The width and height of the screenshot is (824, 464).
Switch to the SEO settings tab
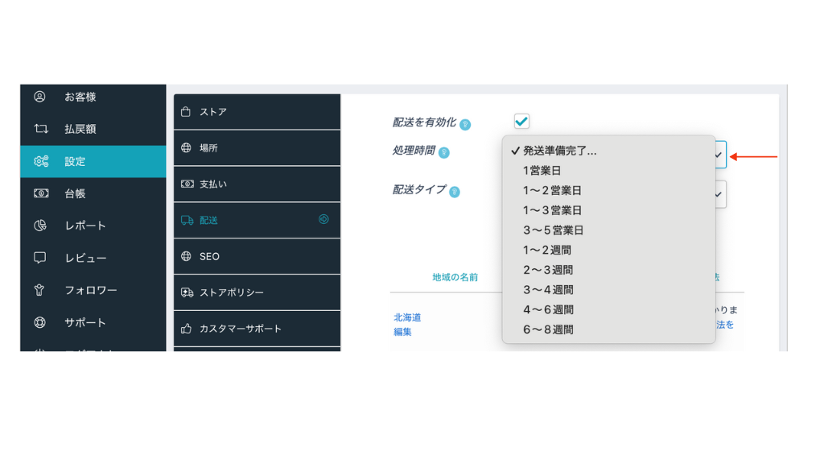[x=208, y=256]
